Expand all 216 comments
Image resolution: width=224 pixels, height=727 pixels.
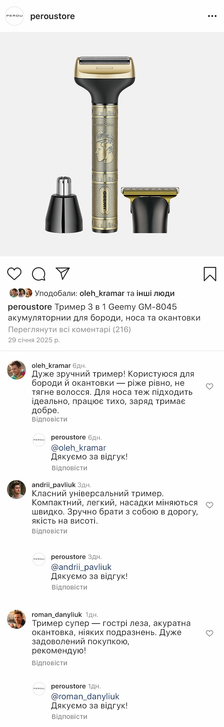(69, 329)
